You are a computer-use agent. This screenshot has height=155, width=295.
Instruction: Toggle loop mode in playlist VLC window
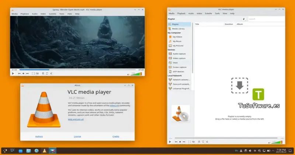pyautogui.click(x=203, y=142)
